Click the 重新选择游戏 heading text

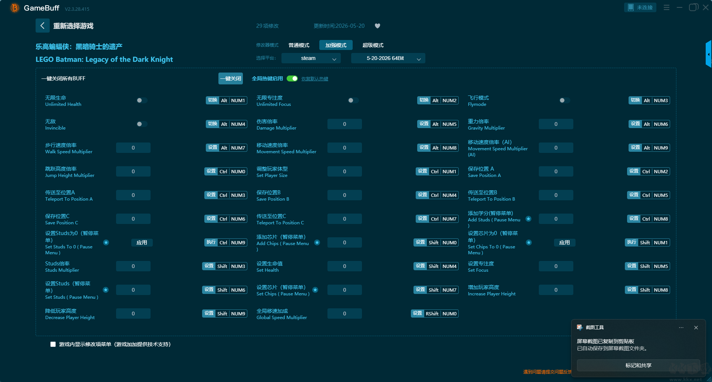[x=73, y=26]
